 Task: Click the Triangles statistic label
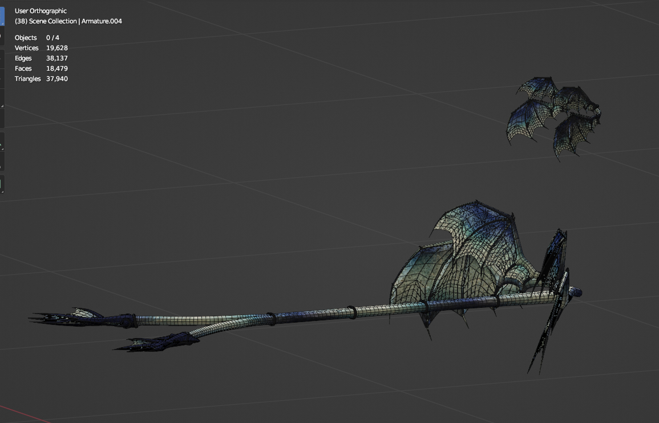28,79
